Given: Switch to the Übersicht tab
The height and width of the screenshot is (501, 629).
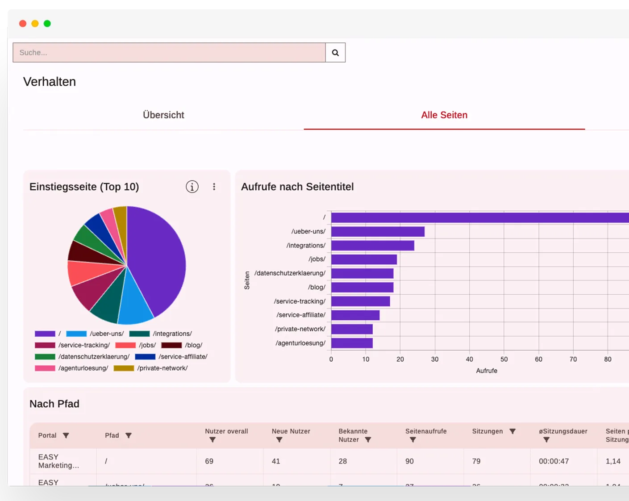Looking at the screenshot, I should click(x=163, y=115).
